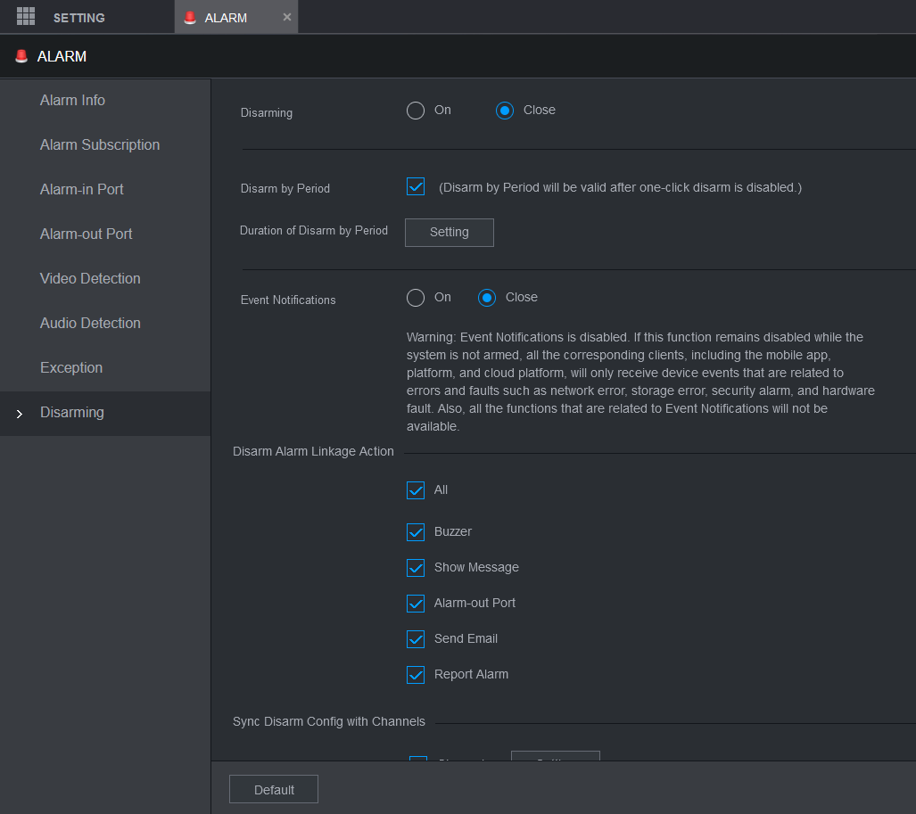
Task: Select Video Detection in the sidebar
Action: click(90, 279)
